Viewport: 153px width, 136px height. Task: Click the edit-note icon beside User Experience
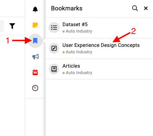(54, 48)
